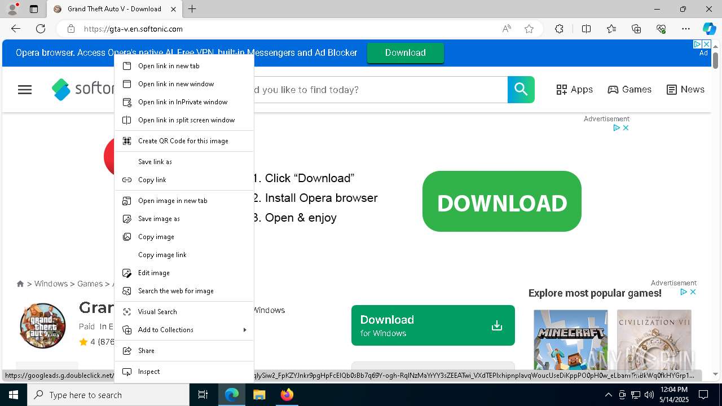Open the Games navigation link
The width and height of the screenshot is (722, 406).
coord(629,90)
